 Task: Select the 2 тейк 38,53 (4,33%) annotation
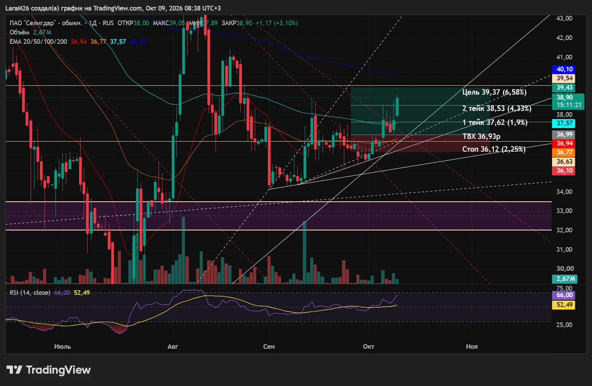pyautogui.click(x=497, y=109)
